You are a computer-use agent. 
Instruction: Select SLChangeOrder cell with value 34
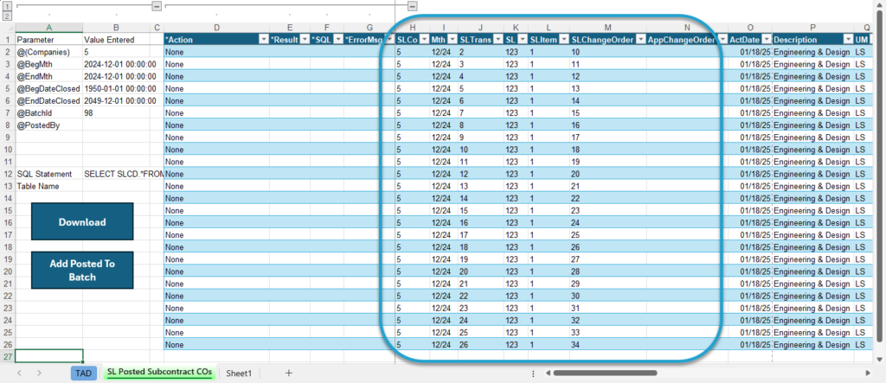pyautogui.click(x=608, y=345)
